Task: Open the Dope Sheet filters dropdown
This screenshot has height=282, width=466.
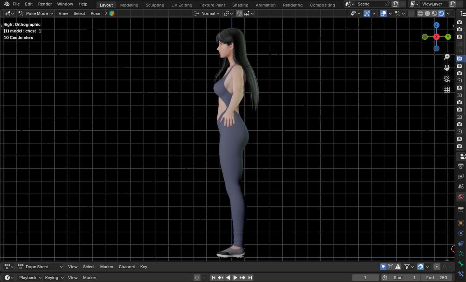Action: 409,267
